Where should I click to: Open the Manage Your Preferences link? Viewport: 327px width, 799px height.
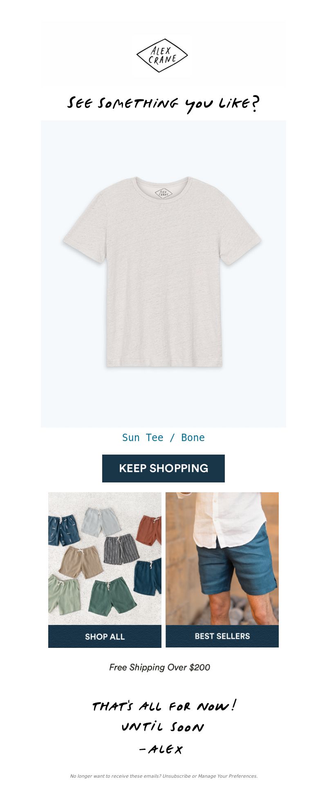click(228, 776)
